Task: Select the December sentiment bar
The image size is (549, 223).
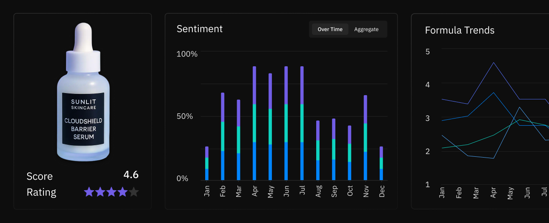Action: point(381,164)
